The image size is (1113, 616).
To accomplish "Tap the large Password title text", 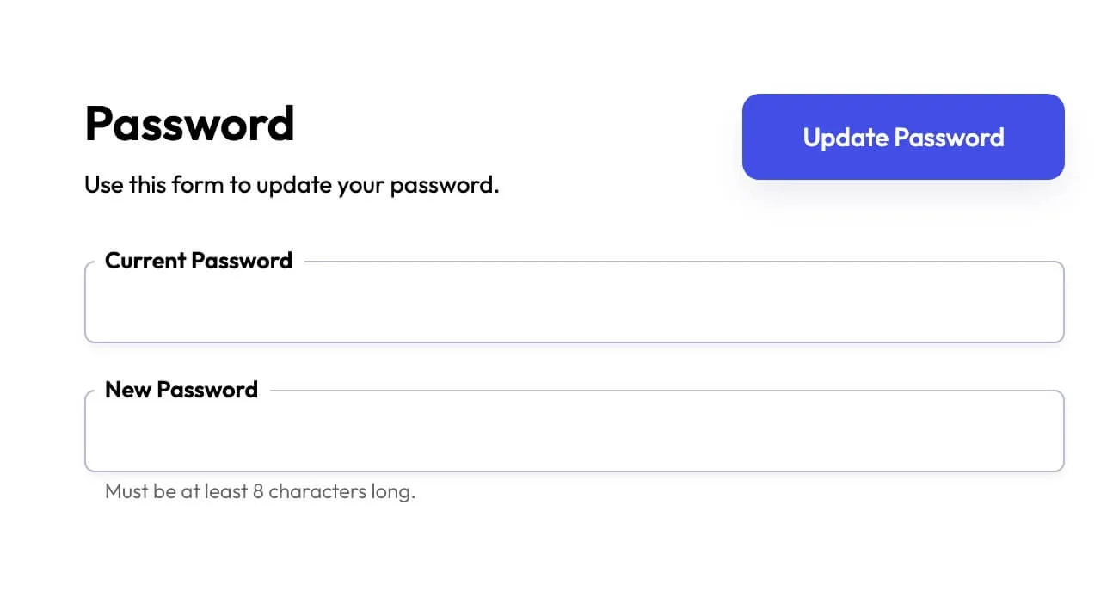I will coord(188,123).
